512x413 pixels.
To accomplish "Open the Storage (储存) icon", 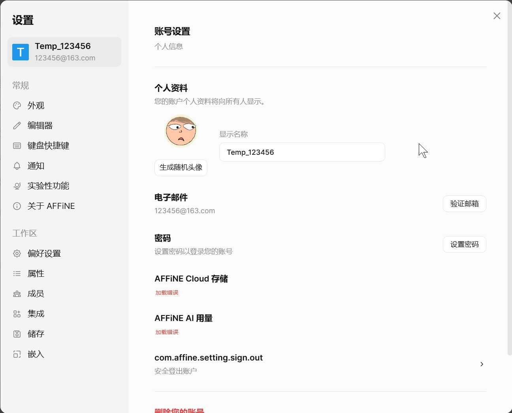I will point(17,334).
